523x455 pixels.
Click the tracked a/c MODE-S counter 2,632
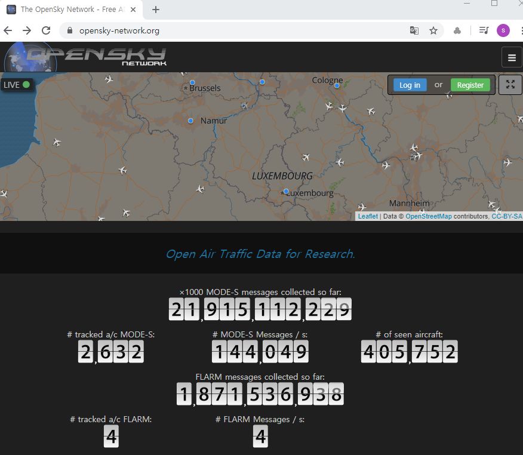point(110,352)
